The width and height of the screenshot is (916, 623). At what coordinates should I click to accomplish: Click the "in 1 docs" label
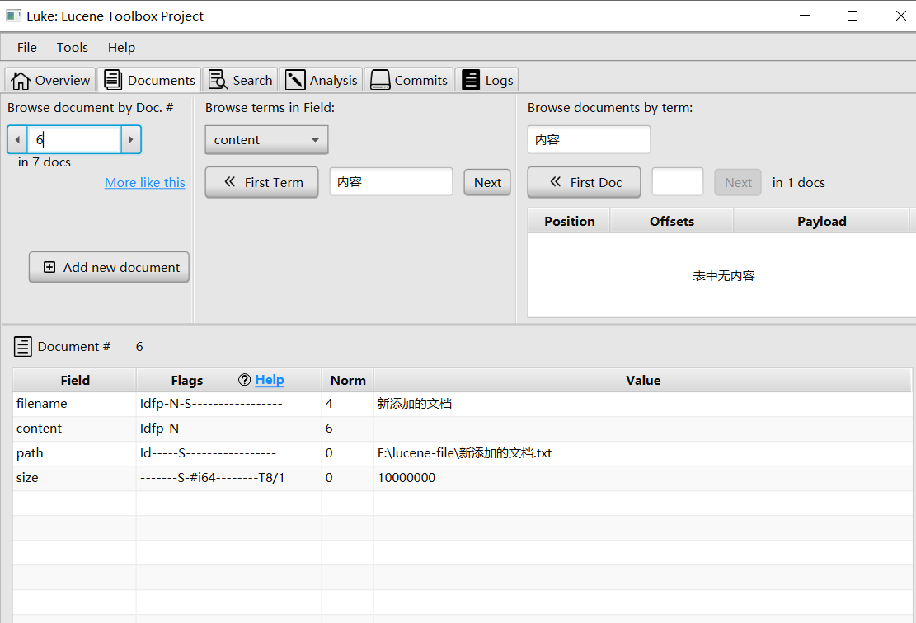(x=799, y=183)
